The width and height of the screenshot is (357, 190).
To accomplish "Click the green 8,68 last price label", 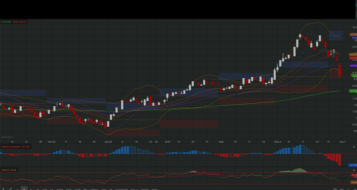I will (x=354, y=76).
